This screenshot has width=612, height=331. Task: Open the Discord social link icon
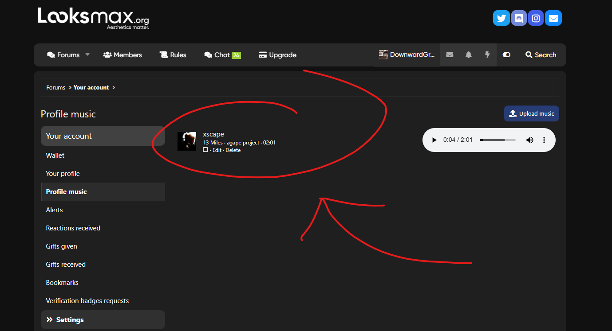tap(519, 18)
